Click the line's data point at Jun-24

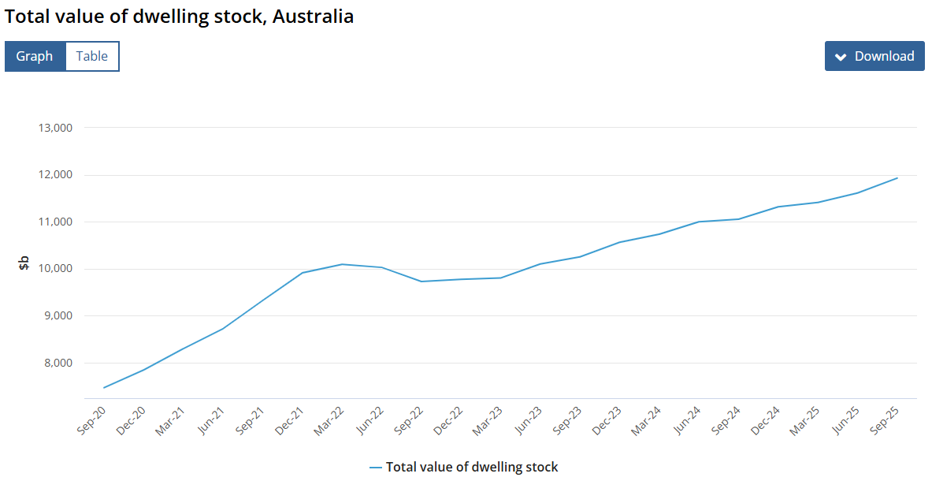[699, 222]
